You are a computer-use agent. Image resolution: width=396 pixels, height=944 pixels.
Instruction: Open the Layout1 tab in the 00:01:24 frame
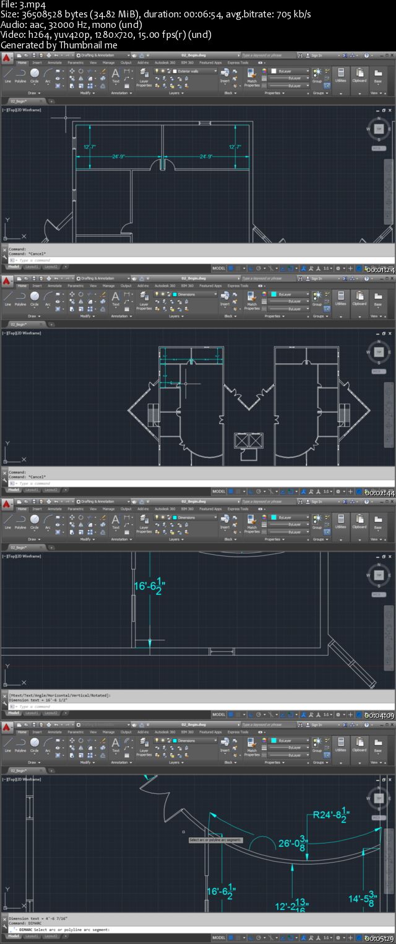(x=32, y=267)
